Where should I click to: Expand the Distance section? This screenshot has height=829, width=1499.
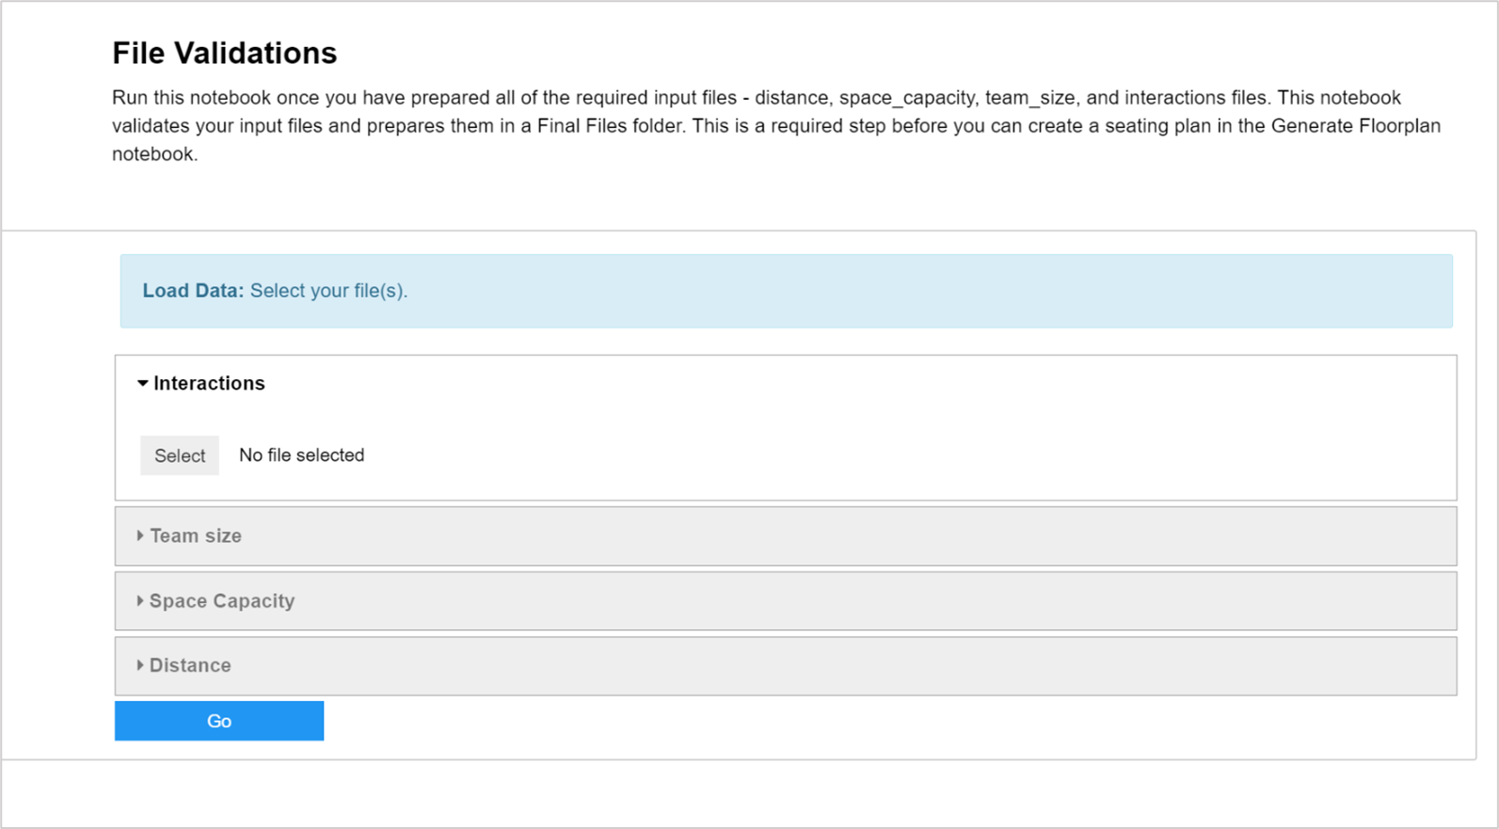[786, 666]
